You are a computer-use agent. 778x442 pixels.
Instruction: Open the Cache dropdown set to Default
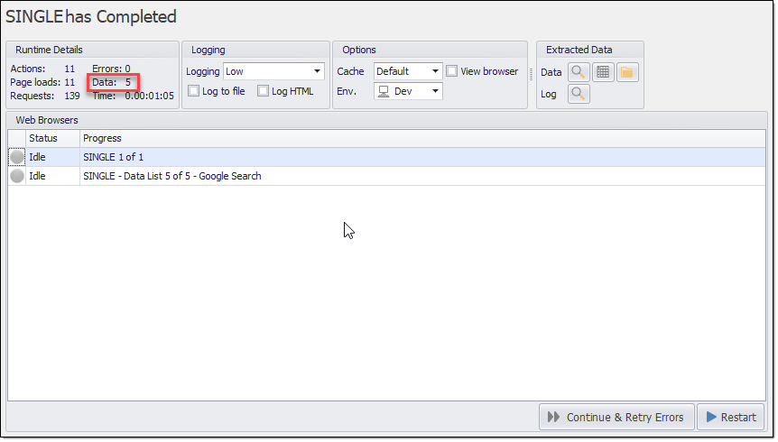click(435, 71)
